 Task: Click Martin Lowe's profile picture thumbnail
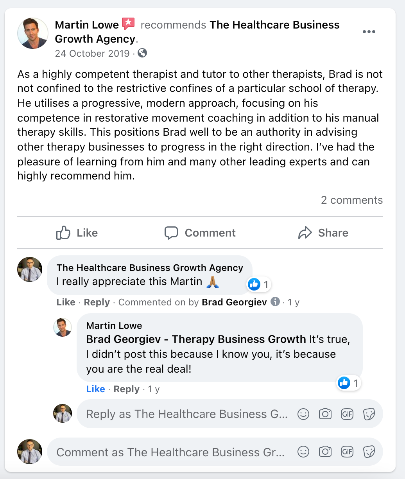33,33
